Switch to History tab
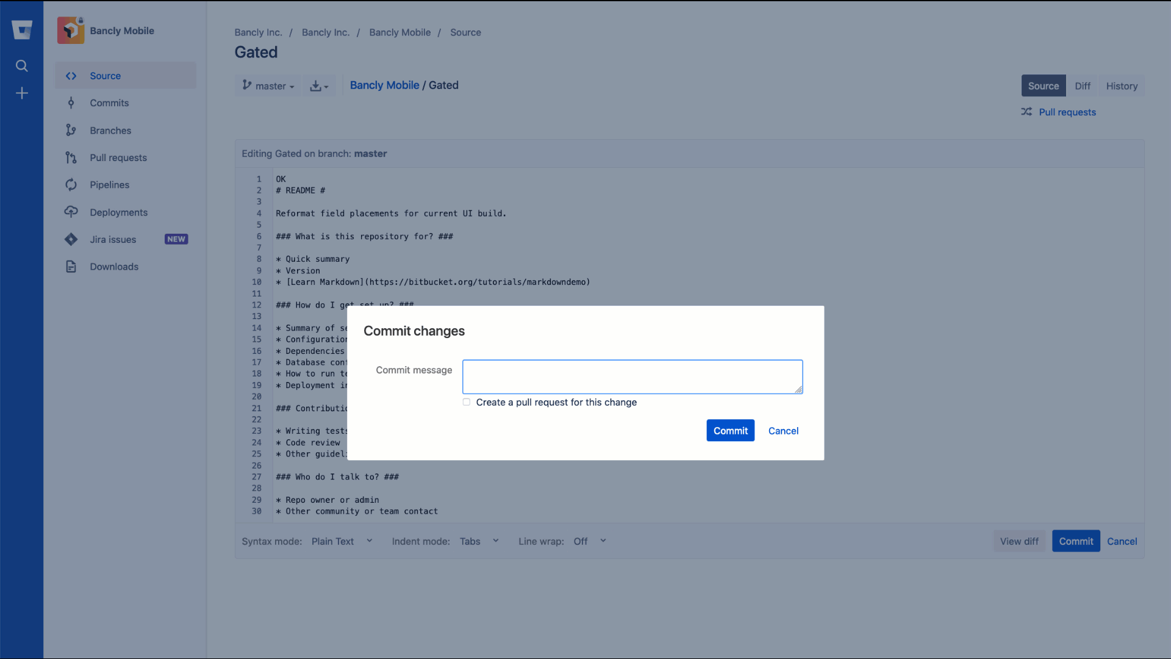1171x659 pixels. 1121,86
